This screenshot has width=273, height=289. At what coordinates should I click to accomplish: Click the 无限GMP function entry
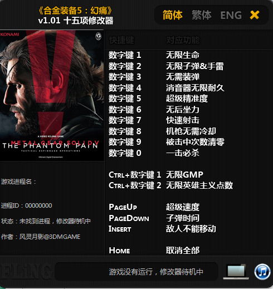(184, 174)
